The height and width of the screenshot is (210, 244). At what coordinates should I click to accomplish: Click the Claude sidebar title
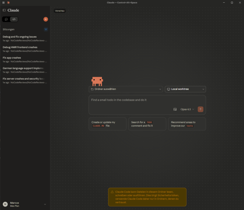click(13, 10)
